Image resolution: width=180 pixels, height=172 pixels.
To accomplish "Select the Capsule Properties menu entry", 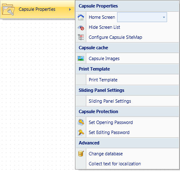I will tap(37, 9).
